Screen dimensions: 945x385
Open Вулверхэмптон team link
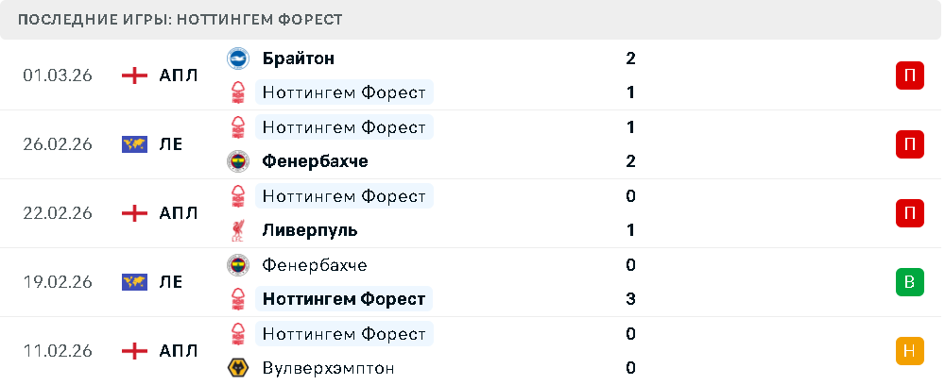pyautogui.click(x=329, y=368)
